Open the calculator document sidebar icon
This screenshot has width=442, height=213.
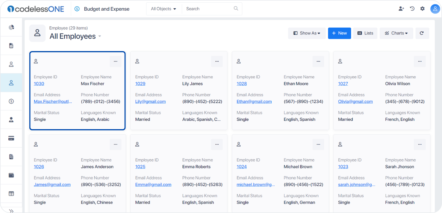point(11,46)
